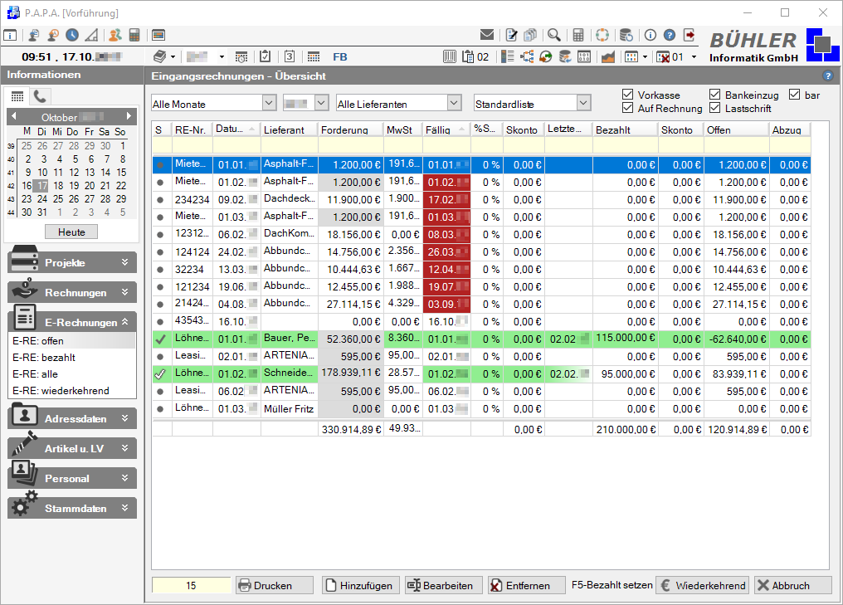Sort table by Fällig column header
The image size is (843, 605).
point(446,129)
